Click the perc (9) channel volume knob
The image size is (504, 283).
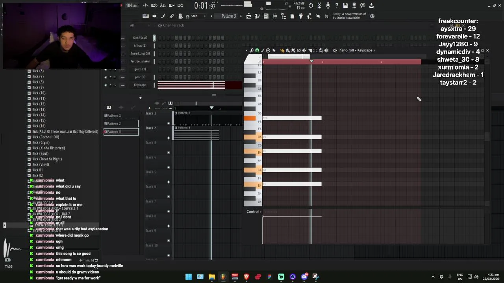pyautogui.click(x=114, y=77)
